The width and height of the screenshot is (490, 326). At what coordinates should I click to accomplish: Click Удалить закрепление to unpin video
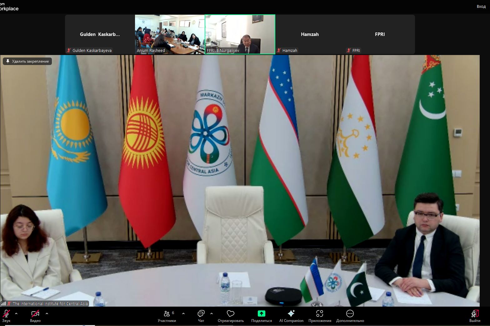27,61
